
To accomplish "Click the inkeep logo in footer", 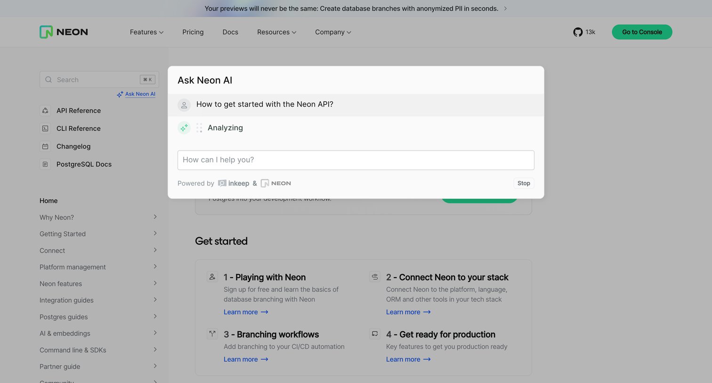I will [x=234, y=183].
